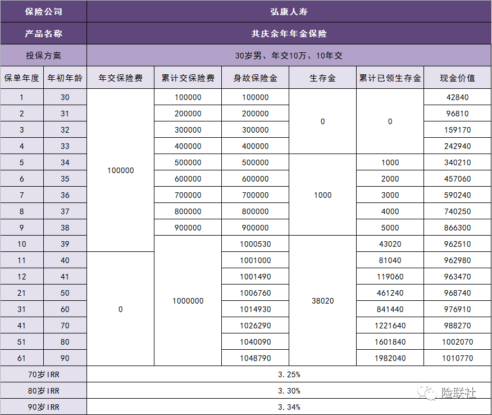Viewport: 492px width, 415px height.
Task: Click the 80岁IRR label
Action: click(44, 391)
